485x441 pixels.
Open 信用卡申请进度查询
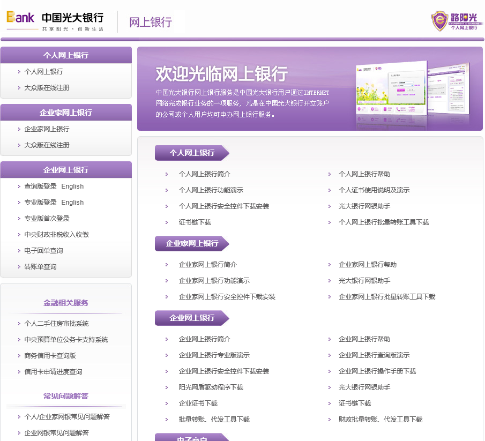(53, 372)
